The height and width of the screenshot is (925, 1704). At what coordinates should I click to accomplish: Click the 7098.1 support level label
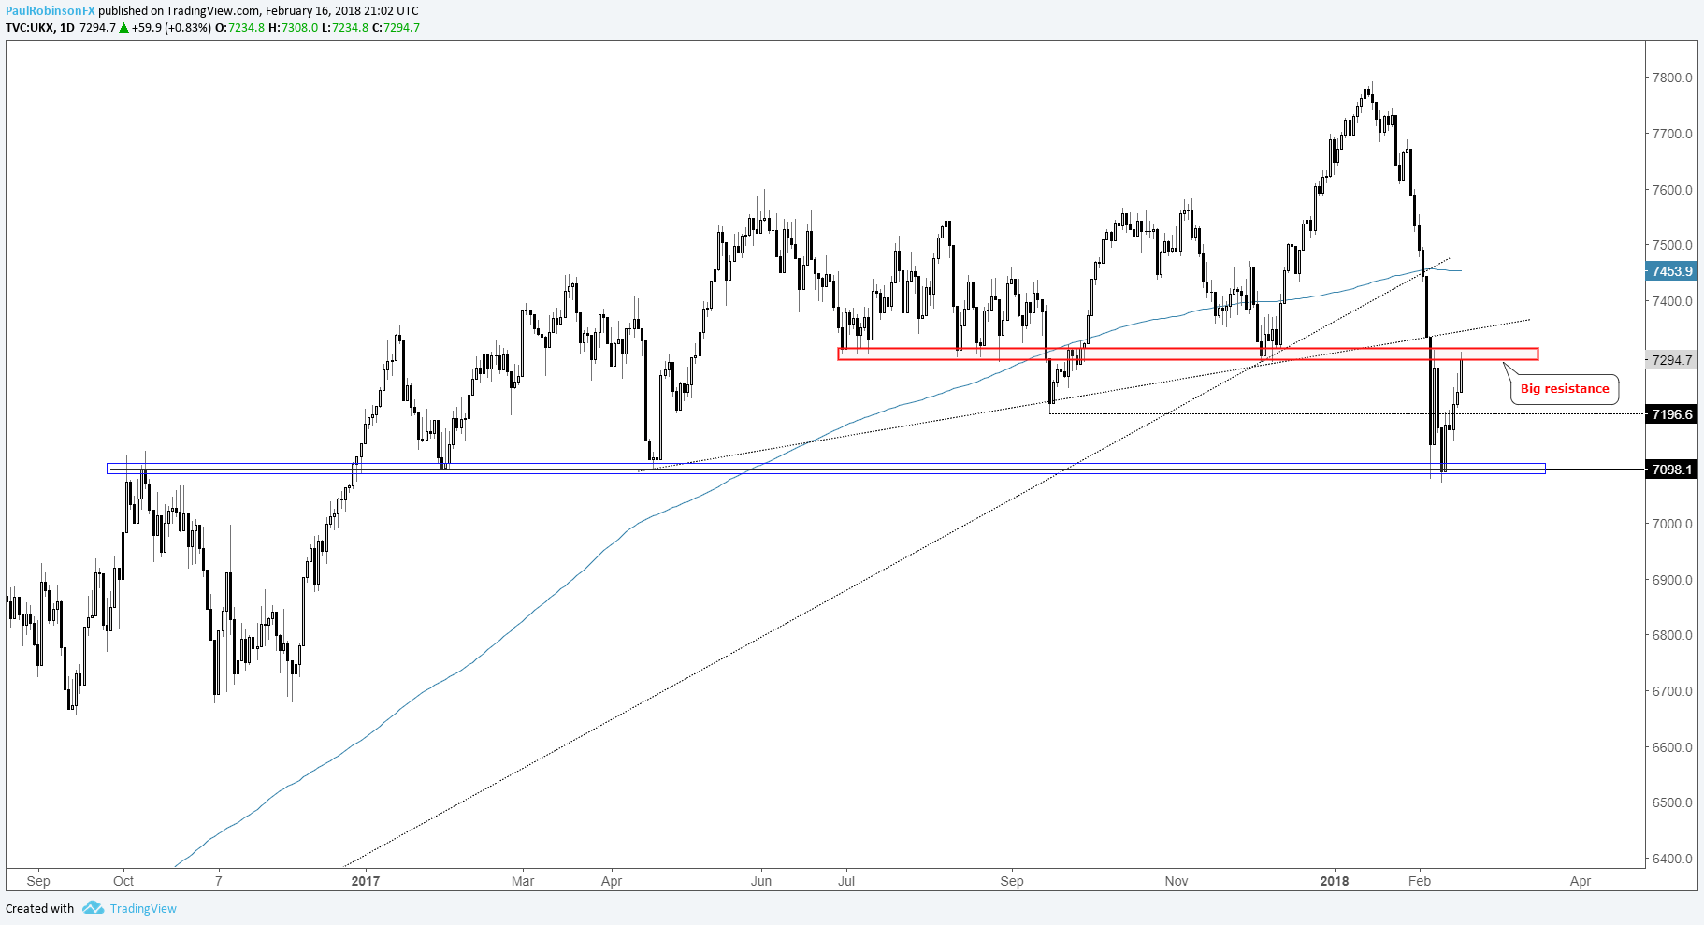tap(1671, 470)
